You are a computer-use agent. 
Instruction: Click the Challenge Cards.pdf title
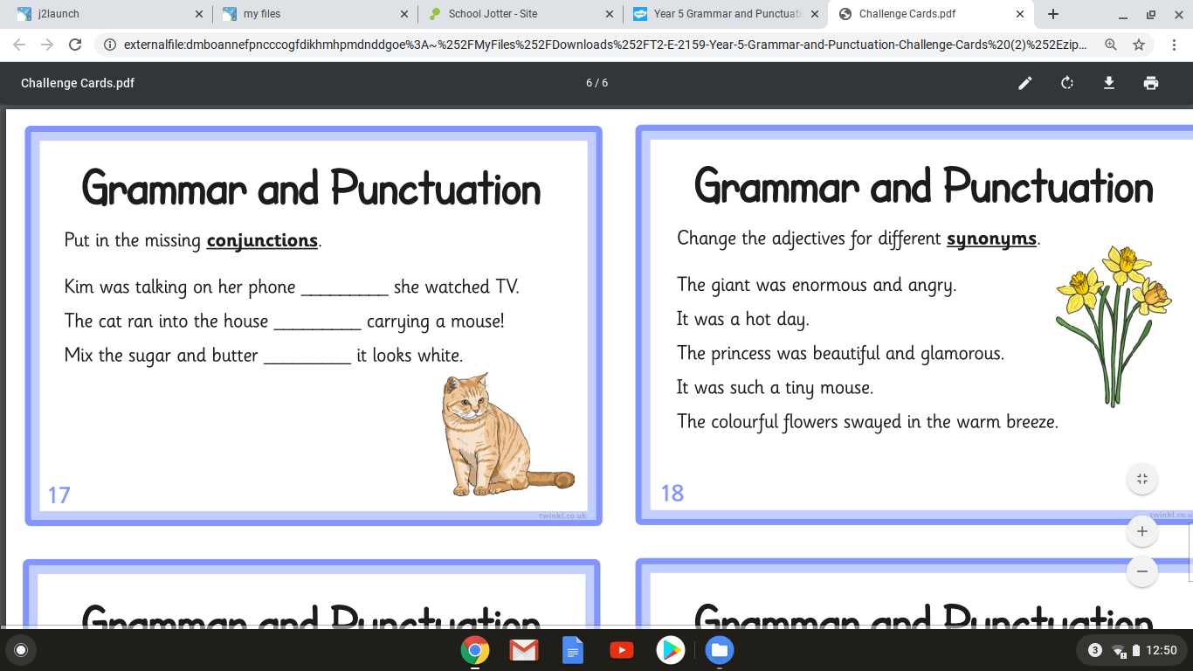coord(78,83)
